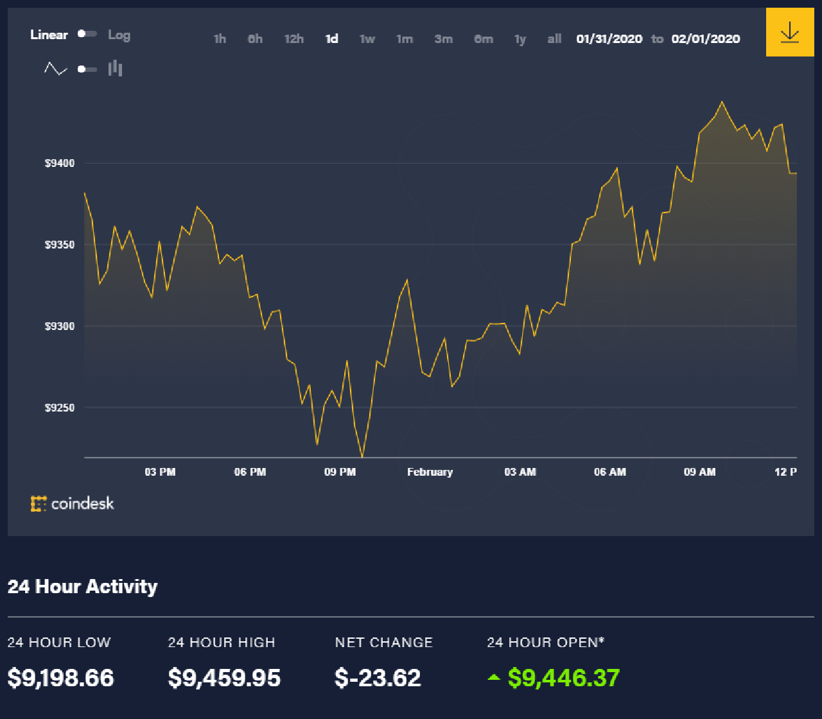Select the line chart icon
822x719 pixels.
point(56,68)
